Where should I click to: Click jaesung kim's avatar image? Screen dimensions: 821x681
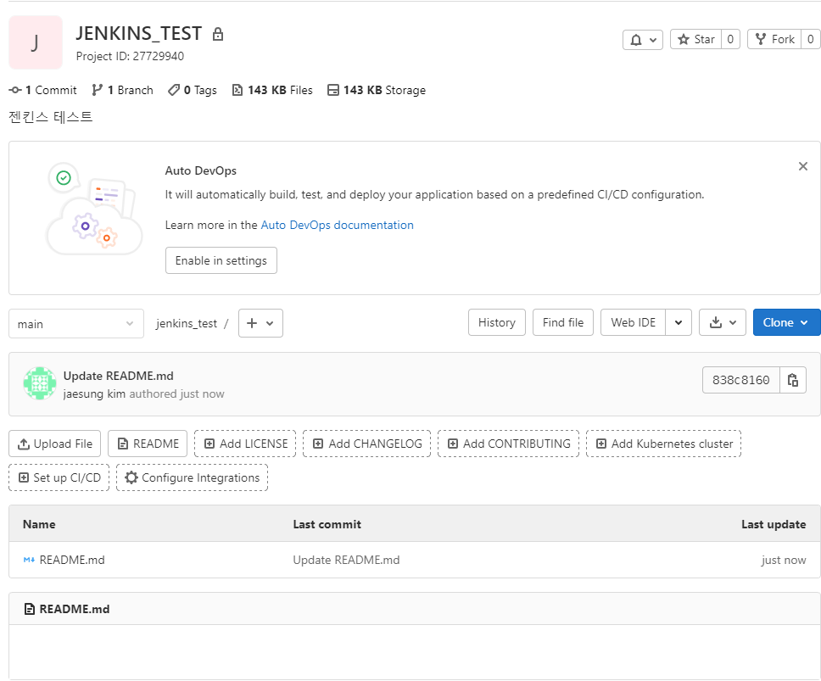point(40,383)
